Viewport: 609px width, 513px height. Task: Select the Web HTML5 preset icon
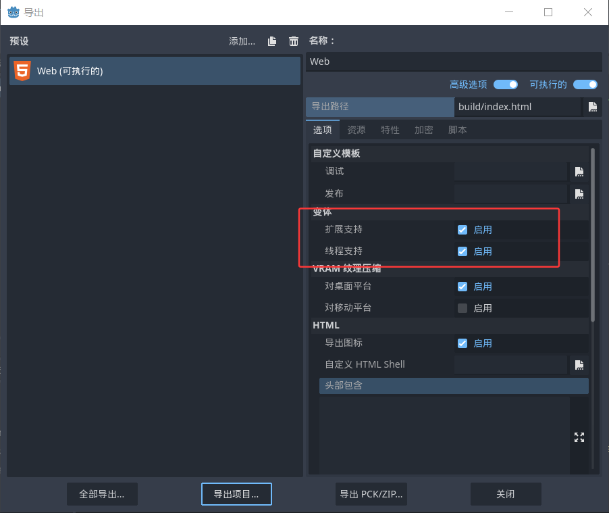pos(22,71)
